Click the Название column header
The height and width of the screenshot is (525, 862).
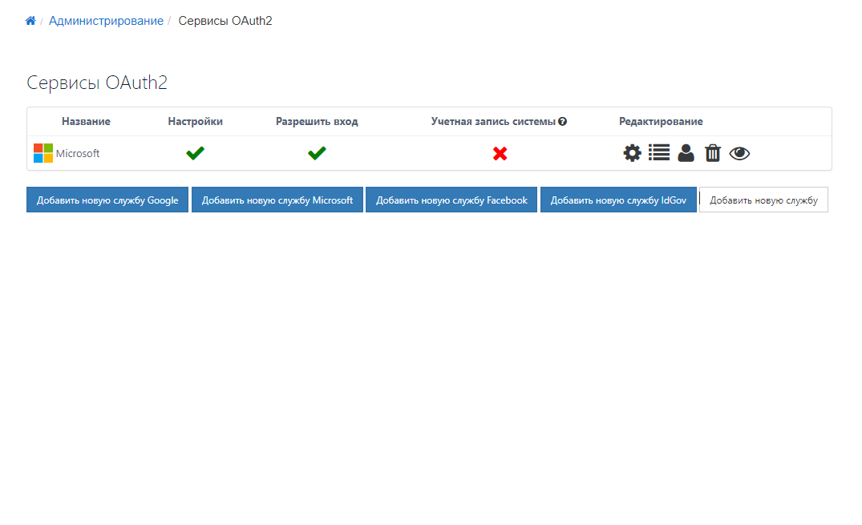(86, 122)
